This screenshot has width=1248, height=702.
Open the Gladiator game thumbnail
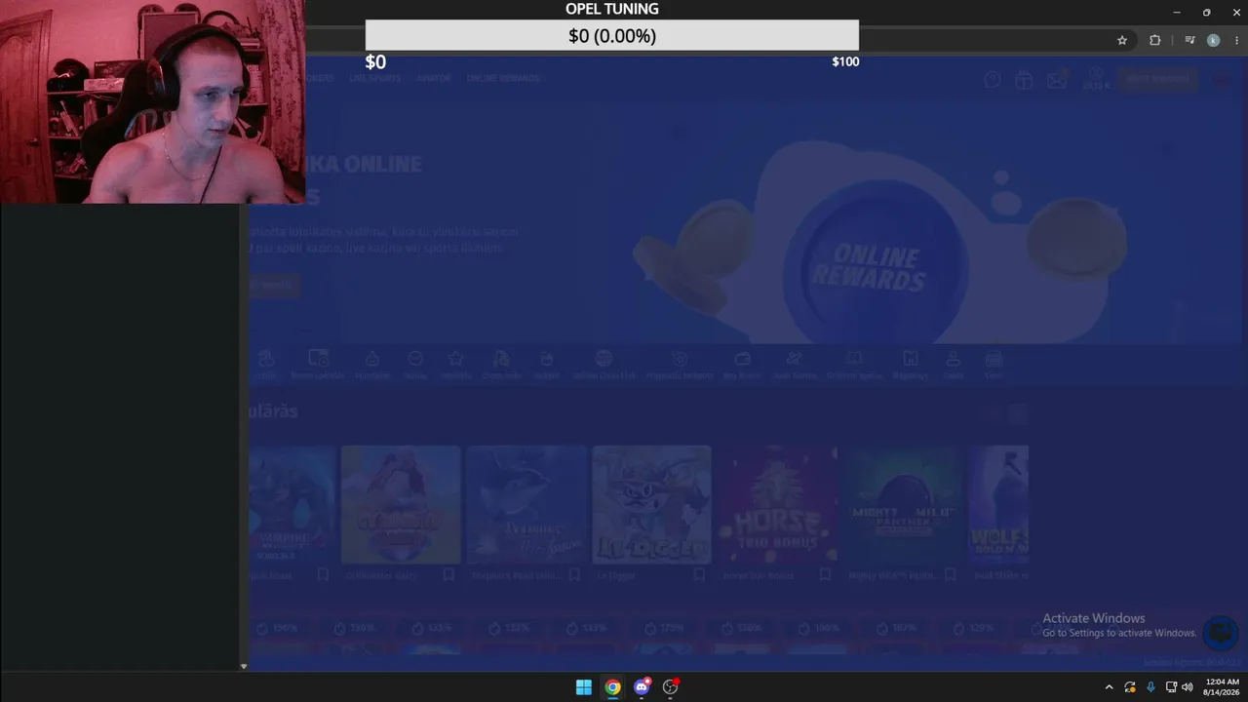401,505
